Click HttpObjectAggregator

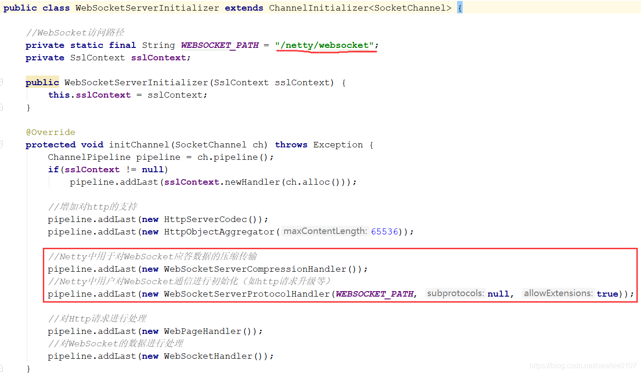[219, 232]
